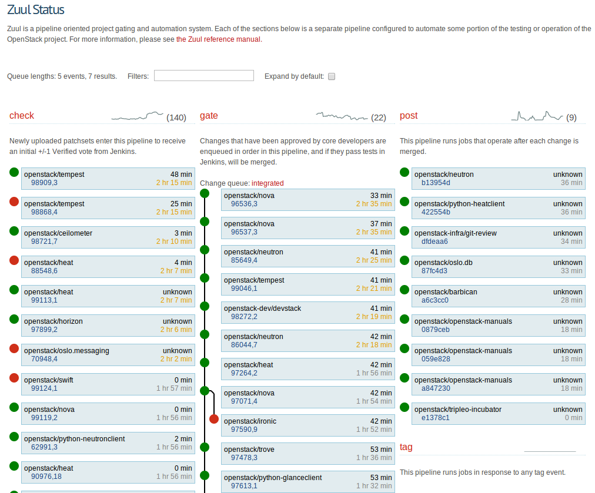Toggle the Expand by default checkbox
Viewport: 595px width, 493px height.
[332, 76]
